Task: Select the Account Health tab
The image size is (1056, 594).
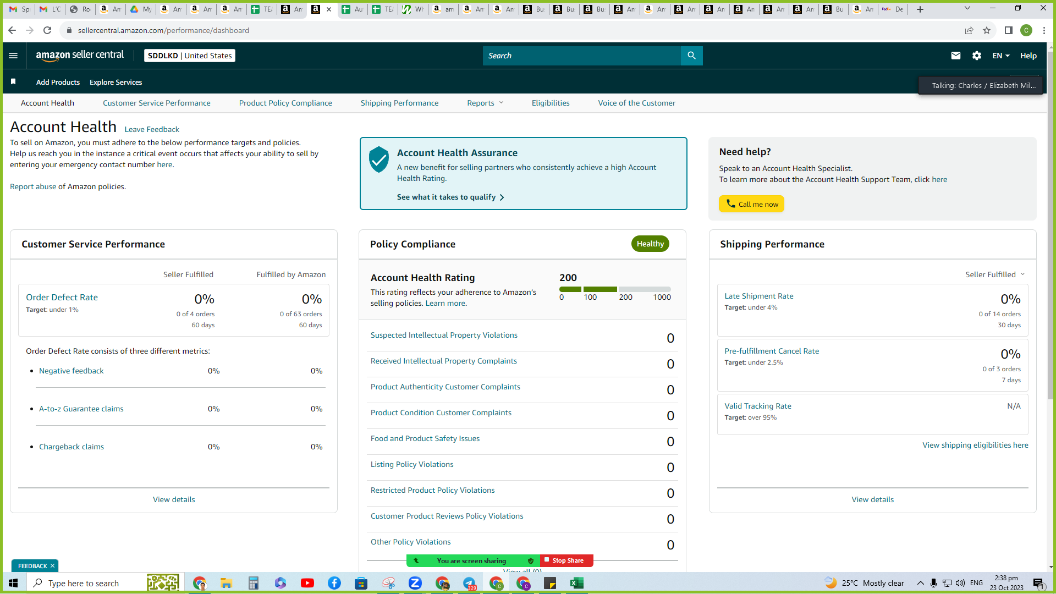Action: coord(47,103)
